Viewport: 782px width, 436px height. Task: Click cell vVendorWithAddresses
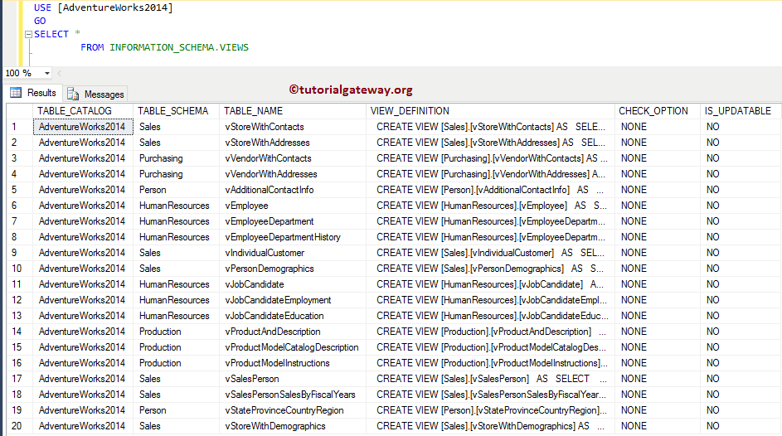[x=293, y=174]
